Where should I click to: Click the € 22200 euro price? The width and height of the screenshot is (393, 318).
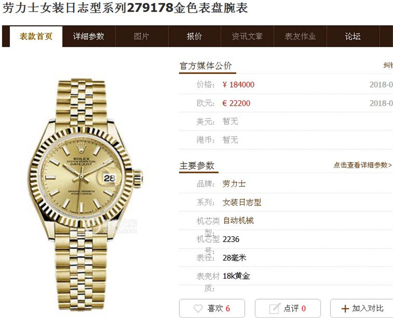236,103
